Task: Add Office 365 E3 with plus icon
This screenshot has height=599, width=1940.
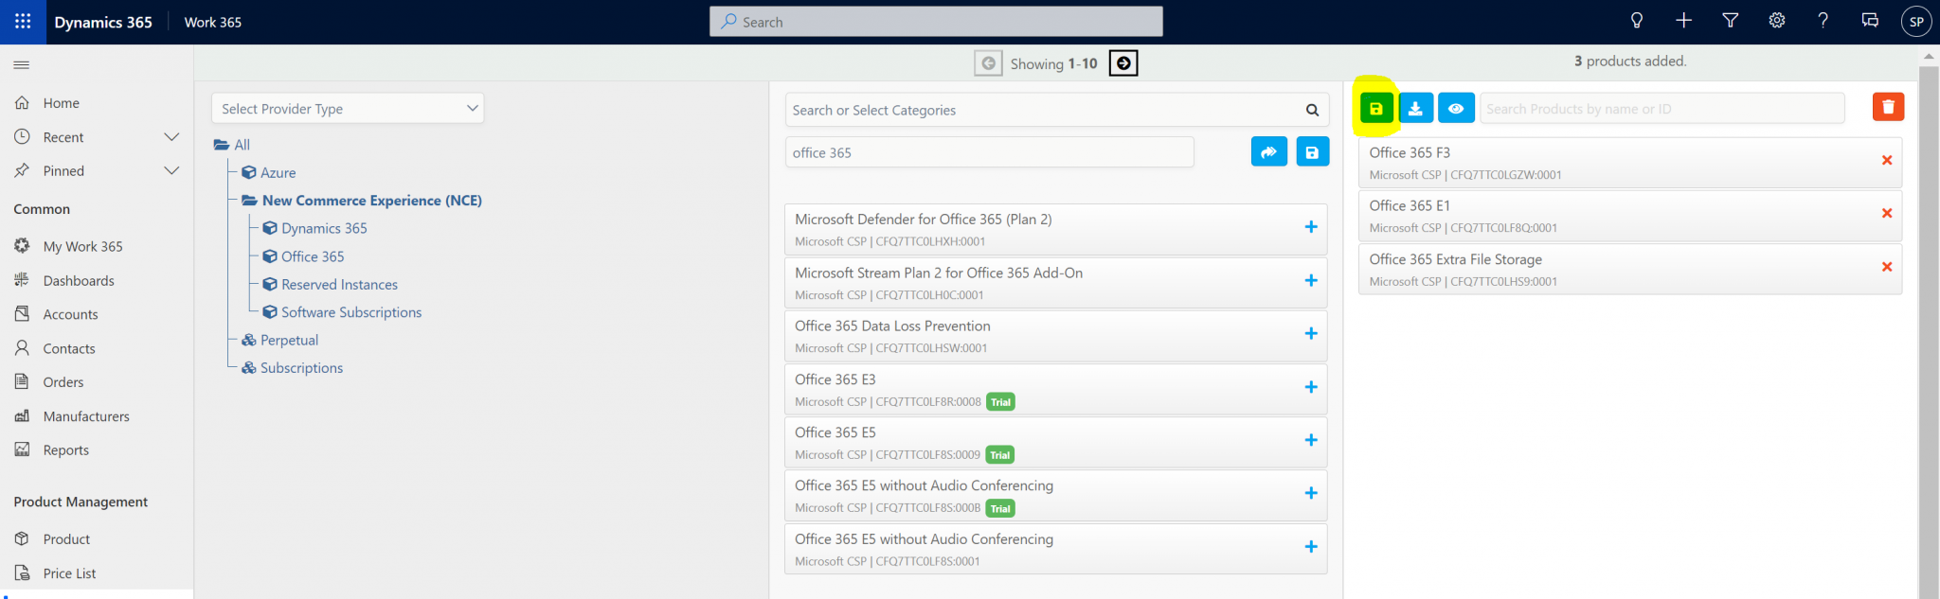Action: pos(1311,387)
